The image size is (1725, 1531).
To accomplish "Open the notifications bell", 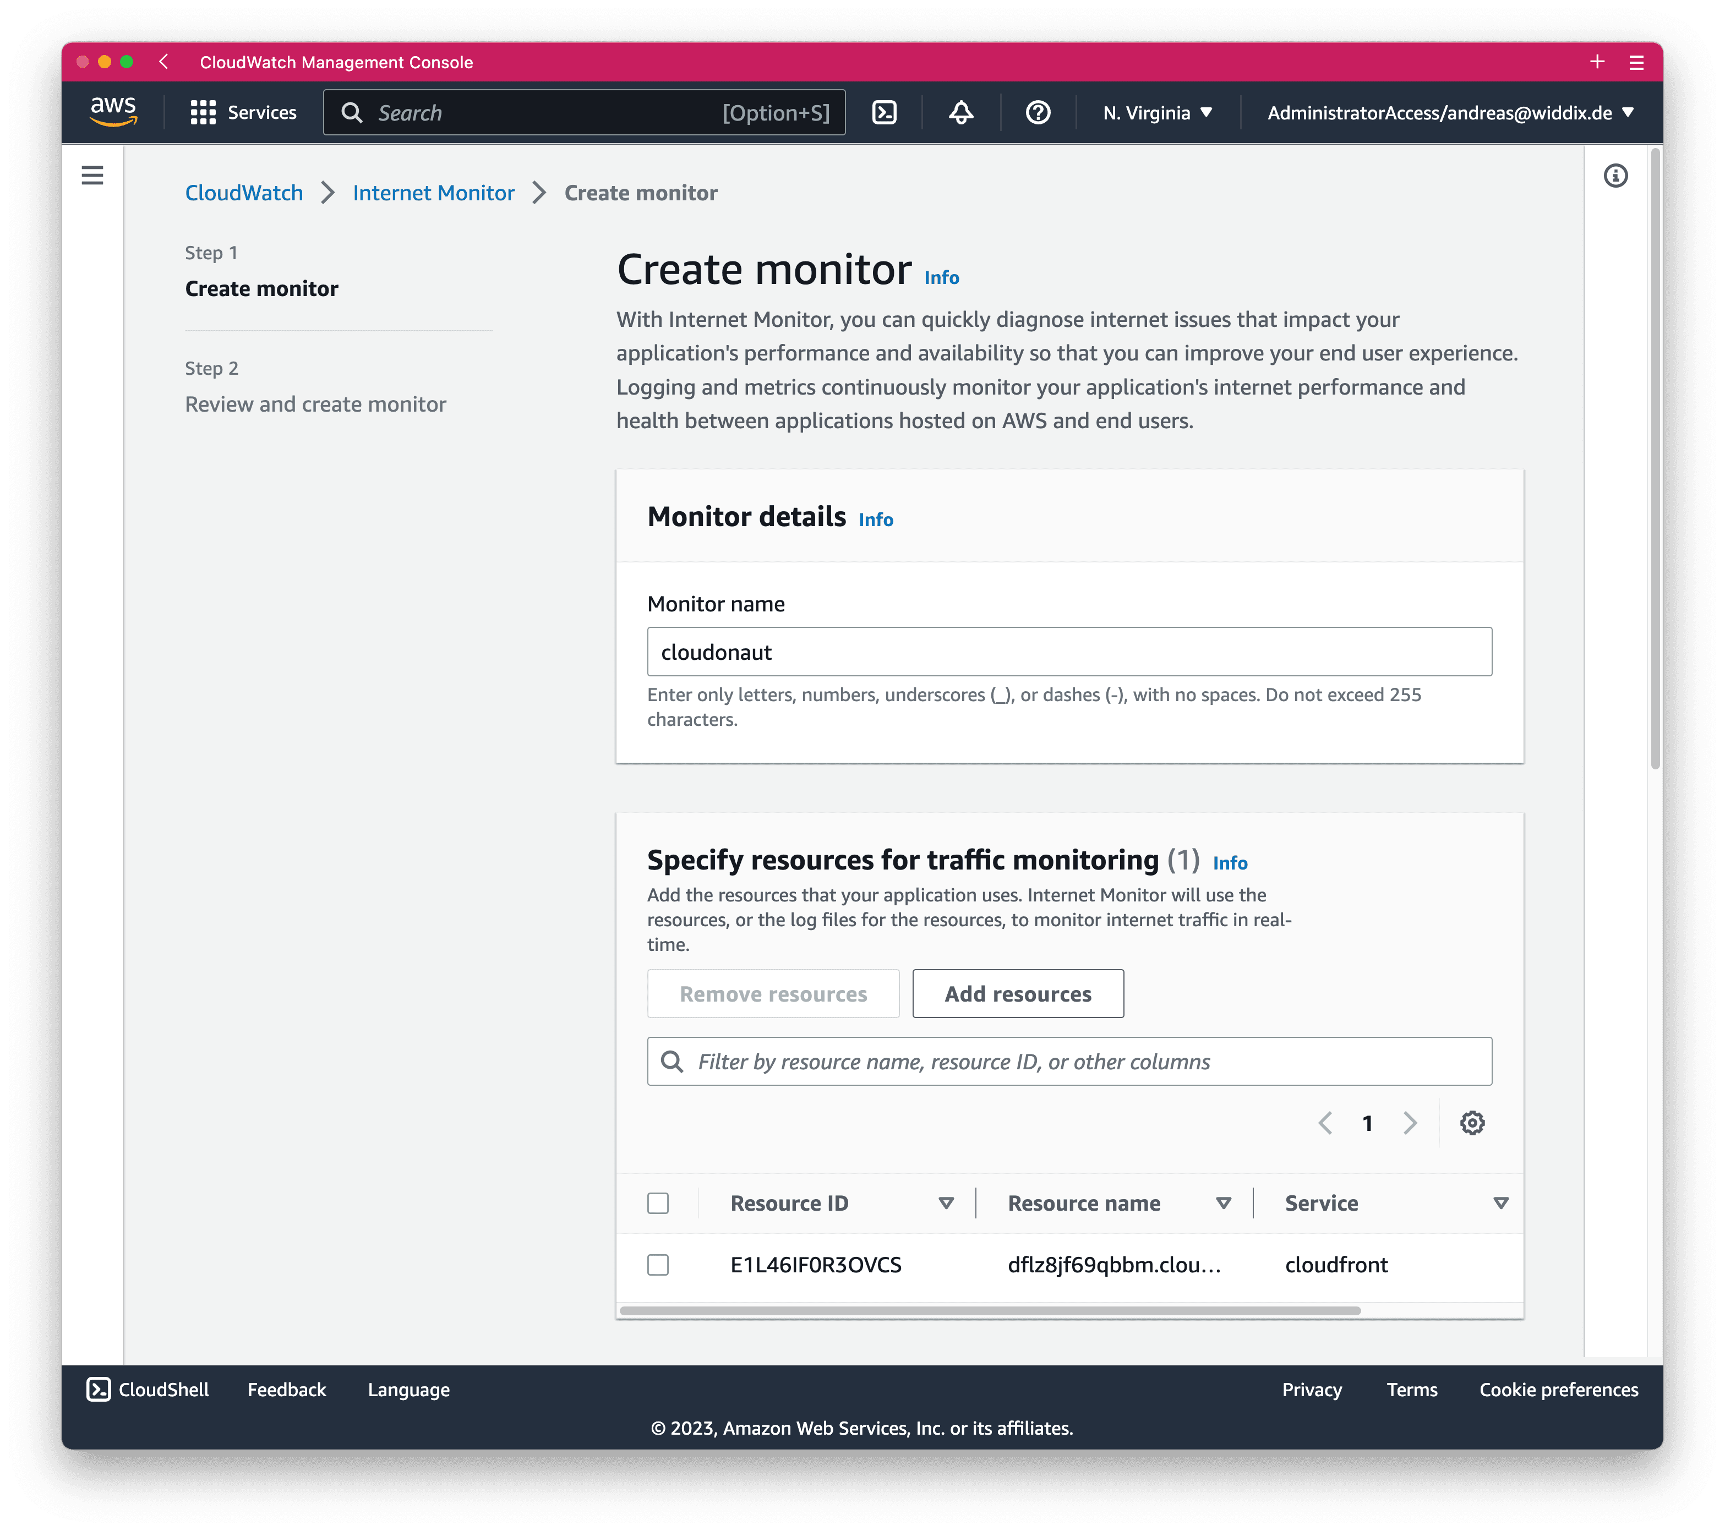I will click(x=960, y=112).
